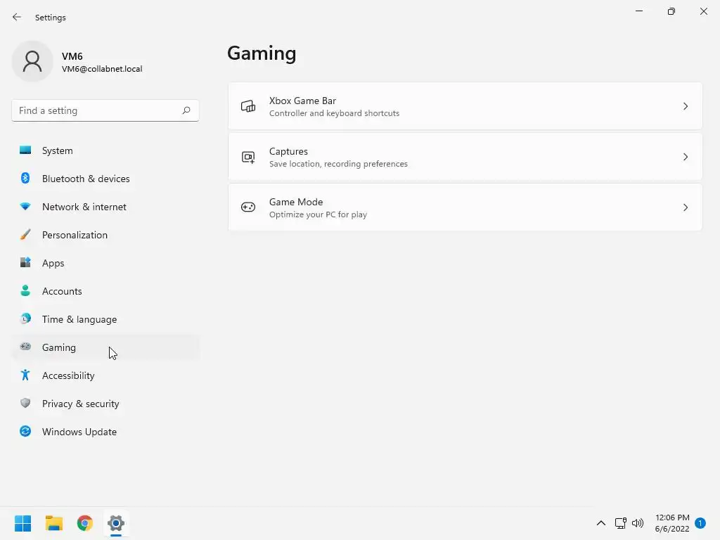Go back using the arrow icon

click(17, 17)
